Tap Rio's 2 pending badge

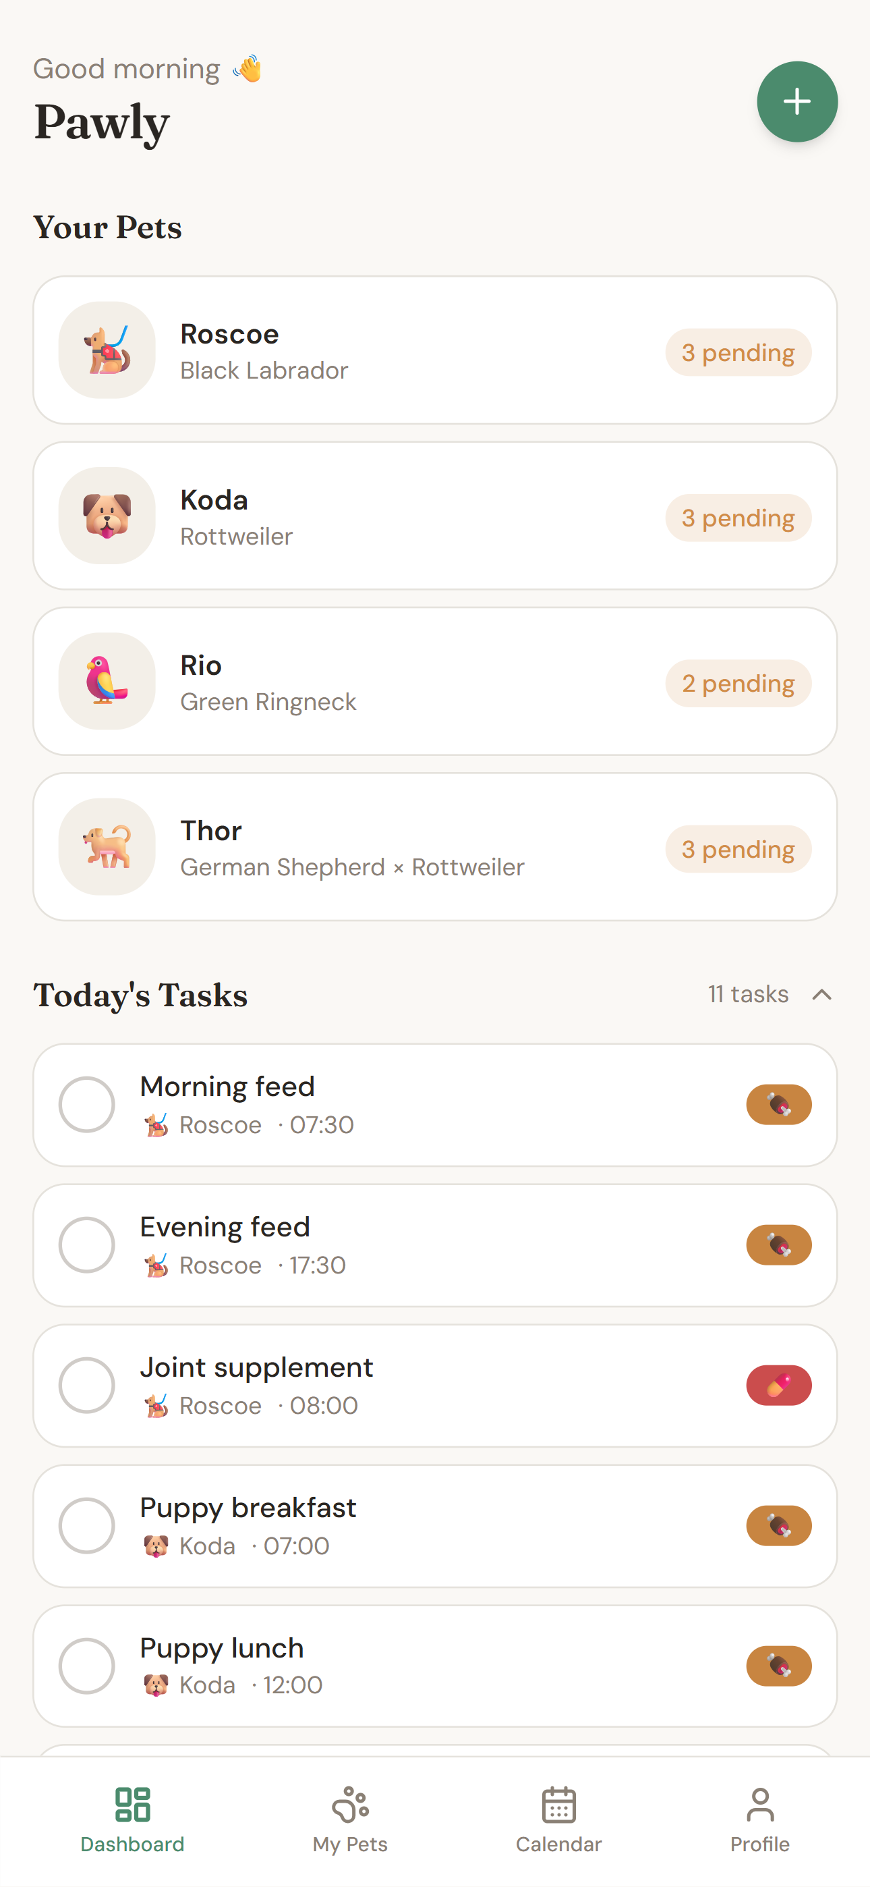tap(738, 684)
